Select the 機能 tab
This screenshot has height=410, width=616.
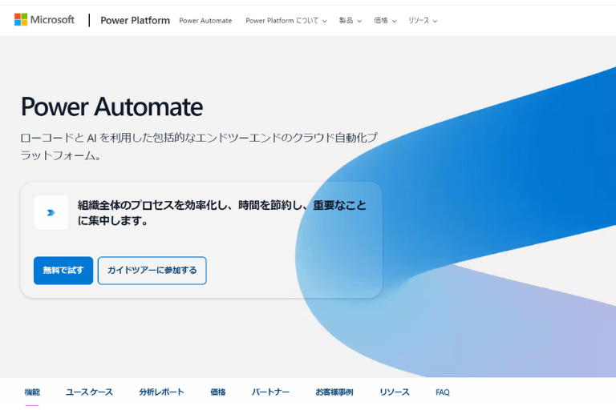32,392
